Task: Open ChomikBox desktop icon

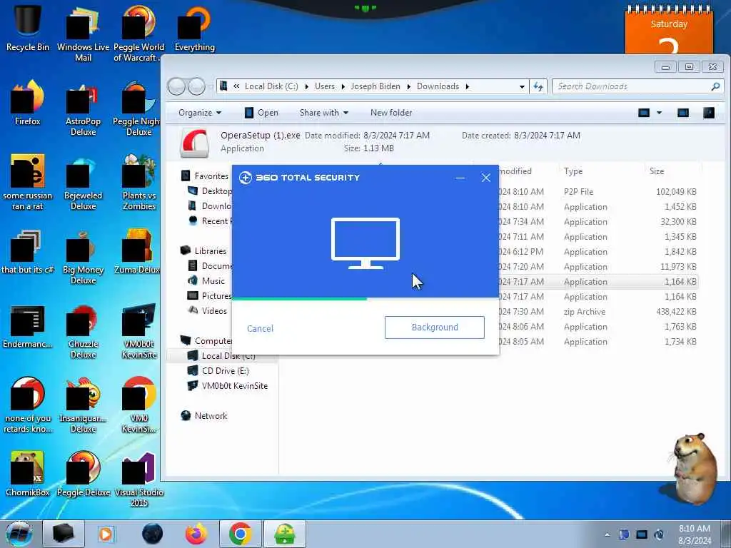Action: (x=28, y=473)
